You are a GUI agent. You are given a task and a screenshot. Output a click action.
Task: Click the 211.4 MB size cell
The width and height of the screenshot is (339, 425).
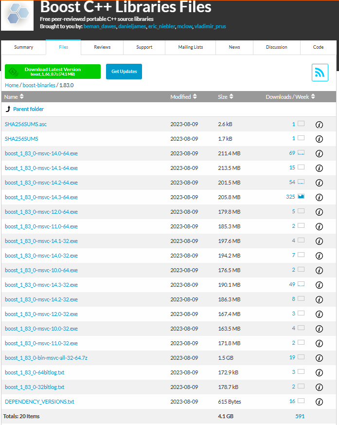click(229, 153)
